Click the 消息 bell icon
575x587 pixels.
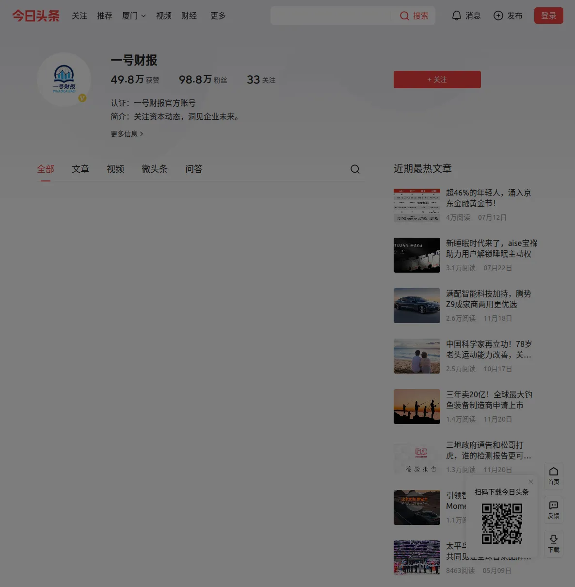(456, 16)
